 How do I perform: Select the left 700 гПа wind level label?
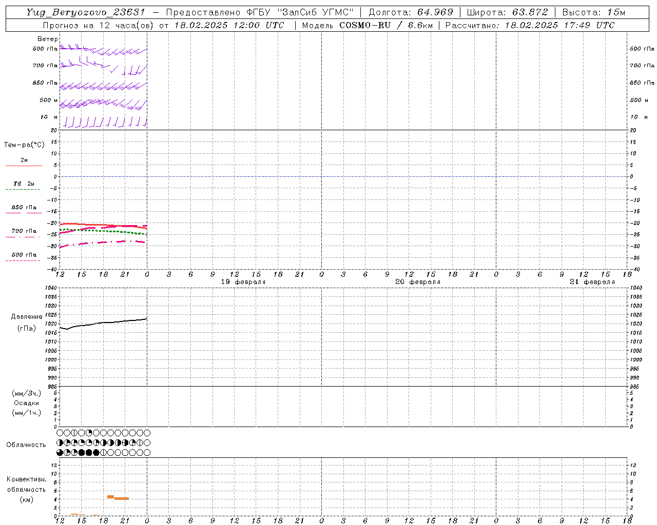point(45,66)
